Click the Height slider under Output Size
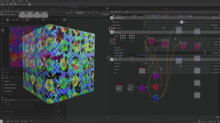220x123 pixels. point(21,108)
